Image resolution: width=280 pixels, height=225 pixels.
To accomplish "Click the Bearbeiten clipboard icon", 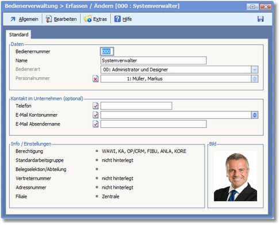I will 49,19.
